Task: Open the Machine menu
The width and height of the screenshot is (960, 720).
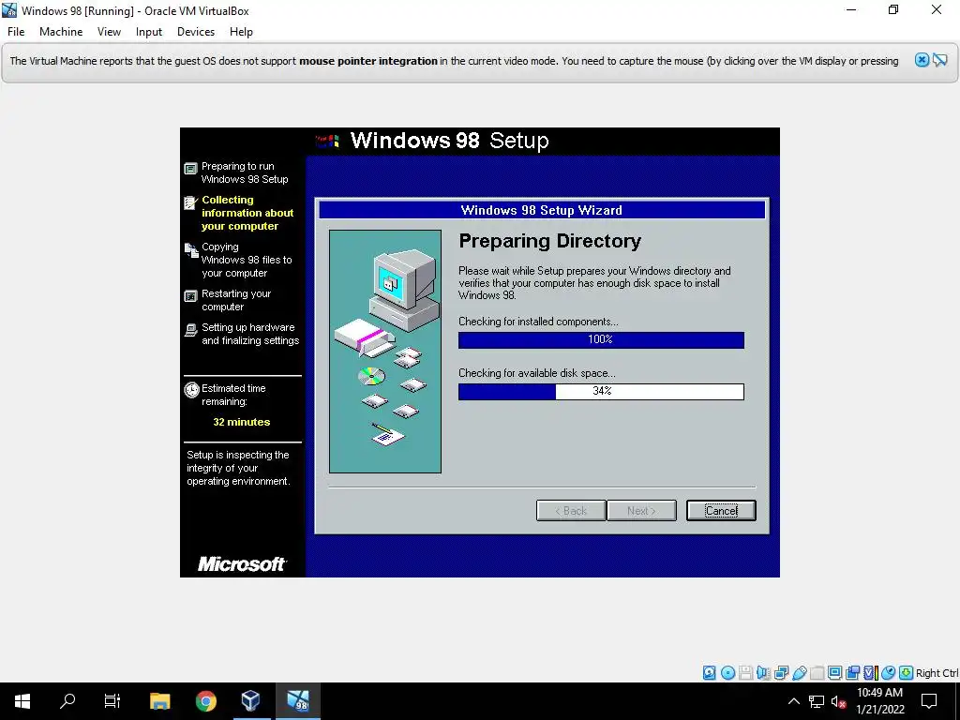Action: pyautogui.click(x=61, y=32)
